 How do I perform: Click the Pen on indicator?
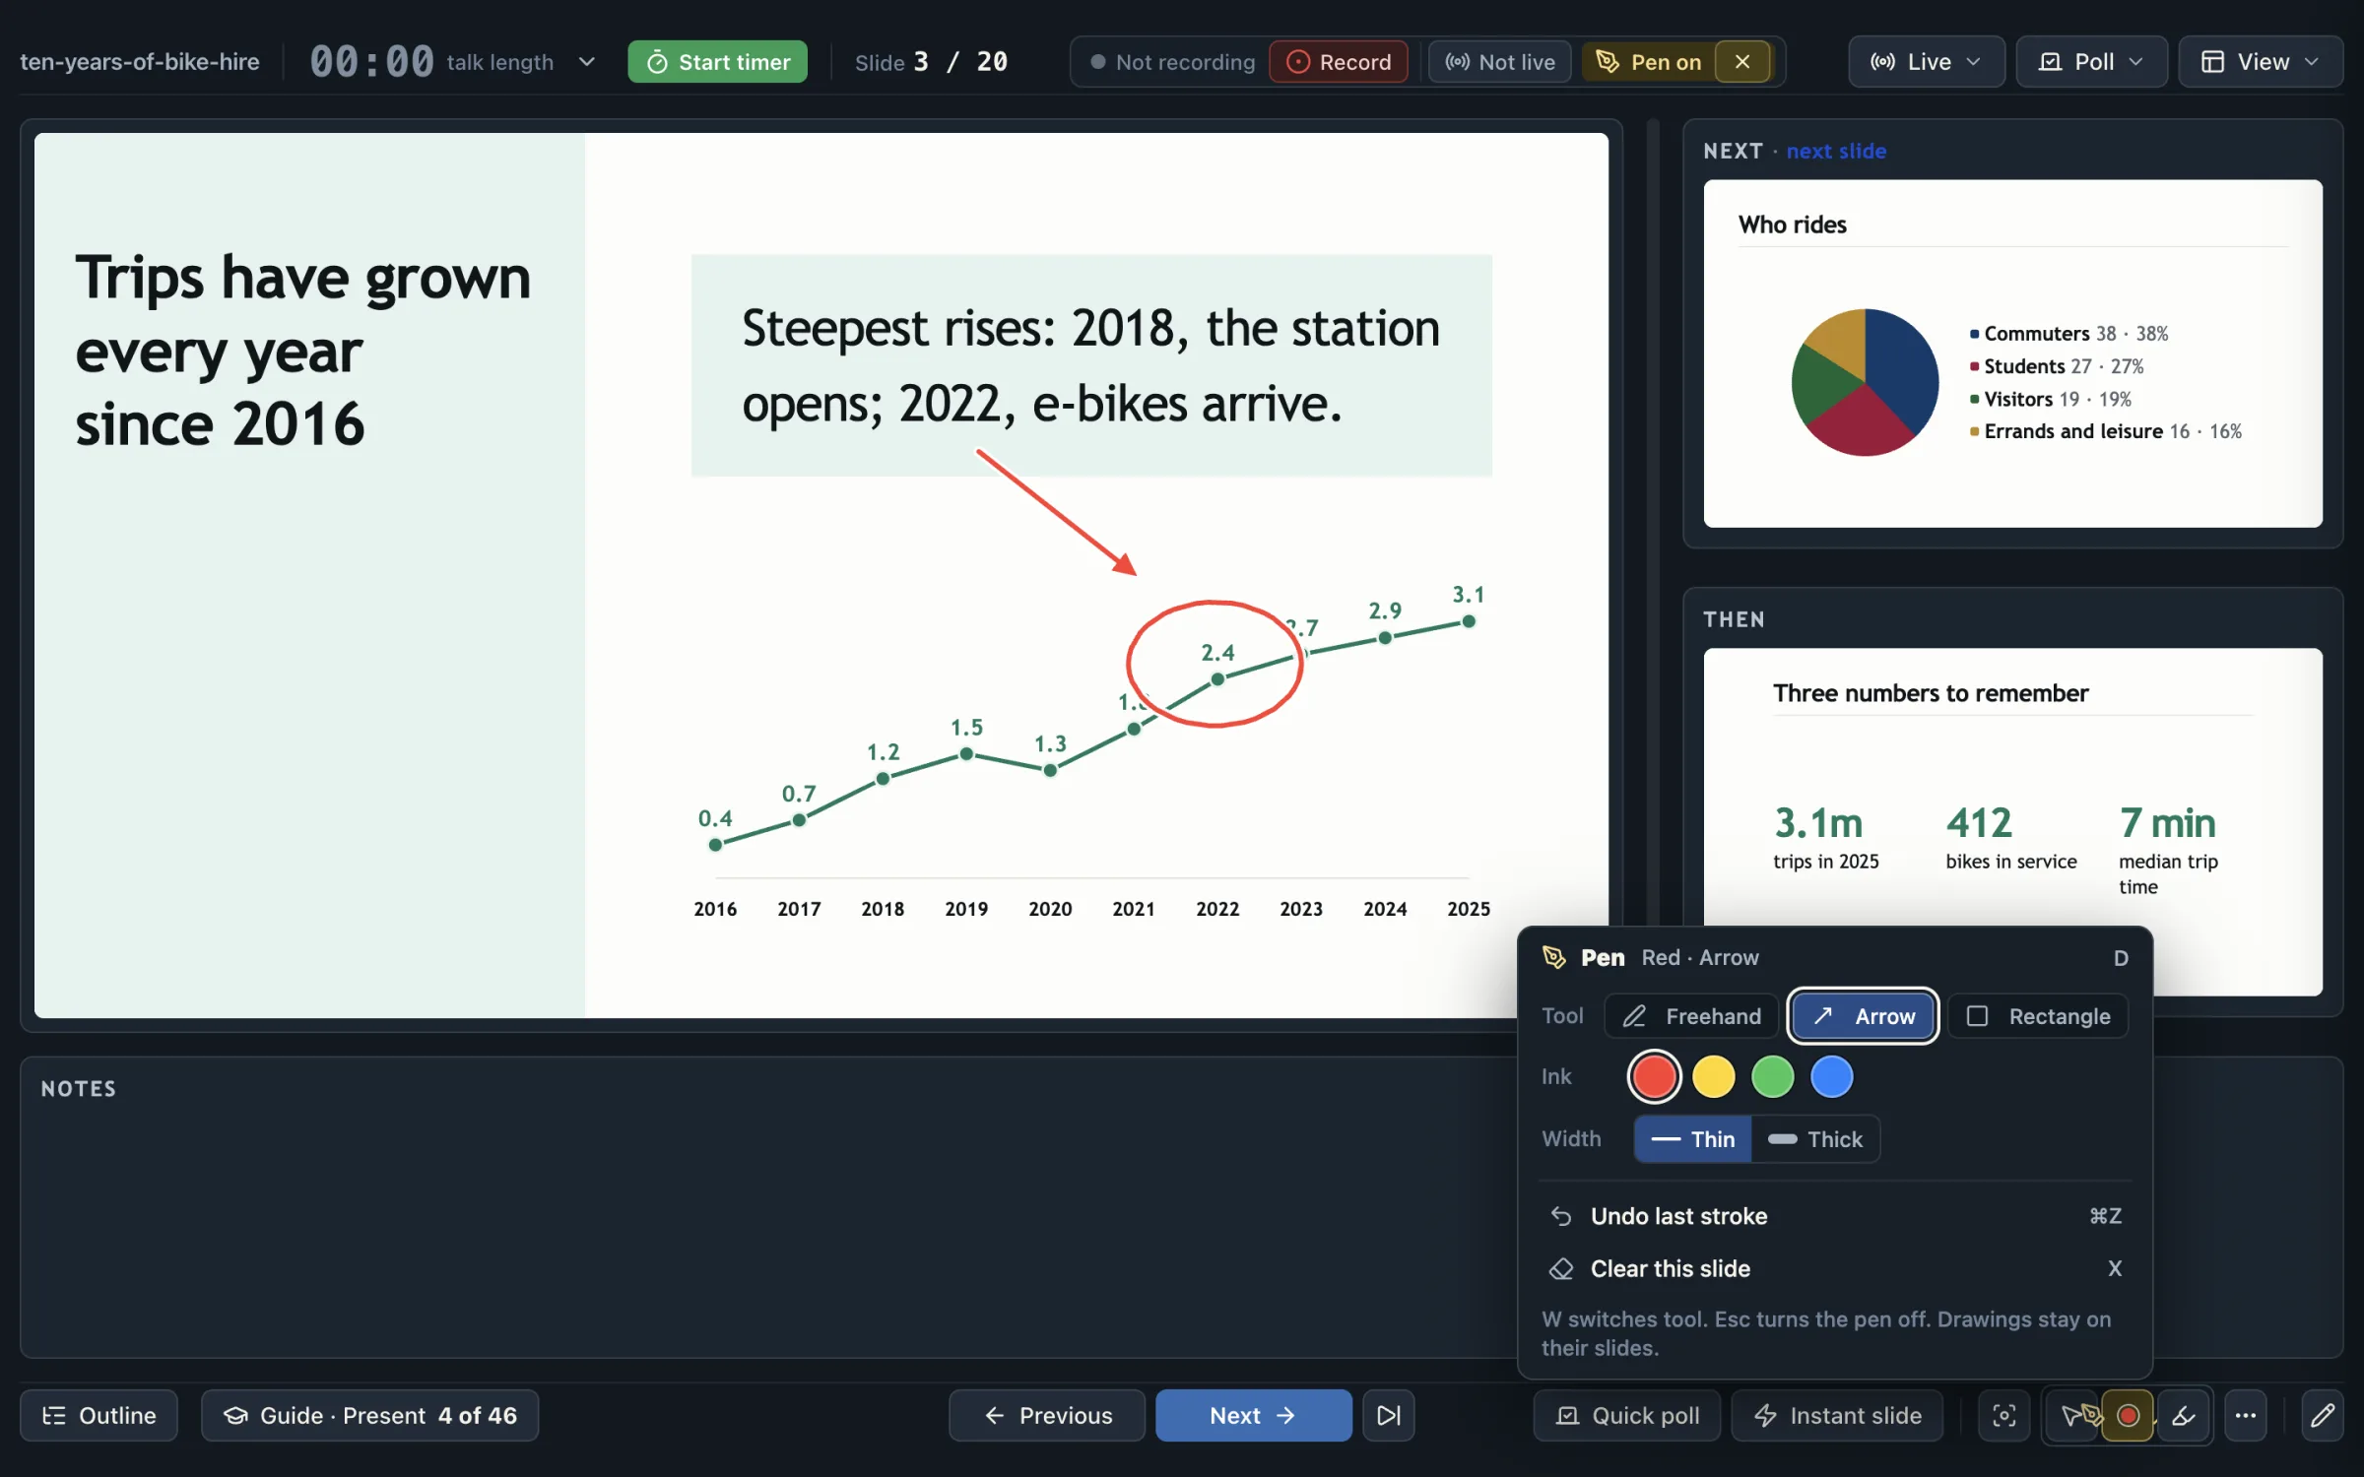click(x=1649, y=61)
